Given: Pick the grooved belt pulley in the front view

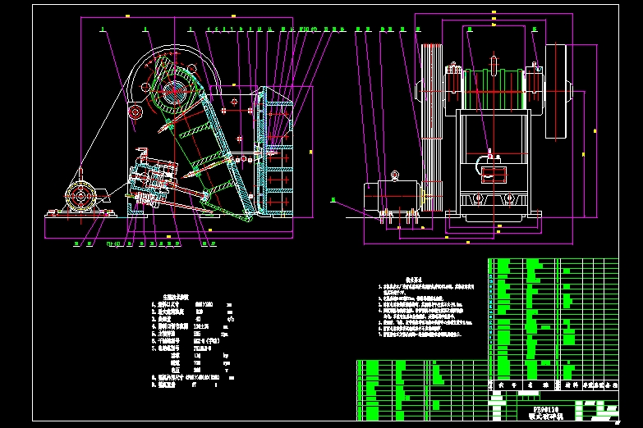Looking at the screenshot, I should tap(432, 127).
